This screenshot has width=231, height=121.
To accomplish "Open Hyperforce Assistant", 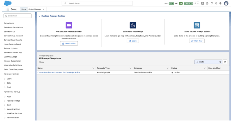I will (12, 44).
